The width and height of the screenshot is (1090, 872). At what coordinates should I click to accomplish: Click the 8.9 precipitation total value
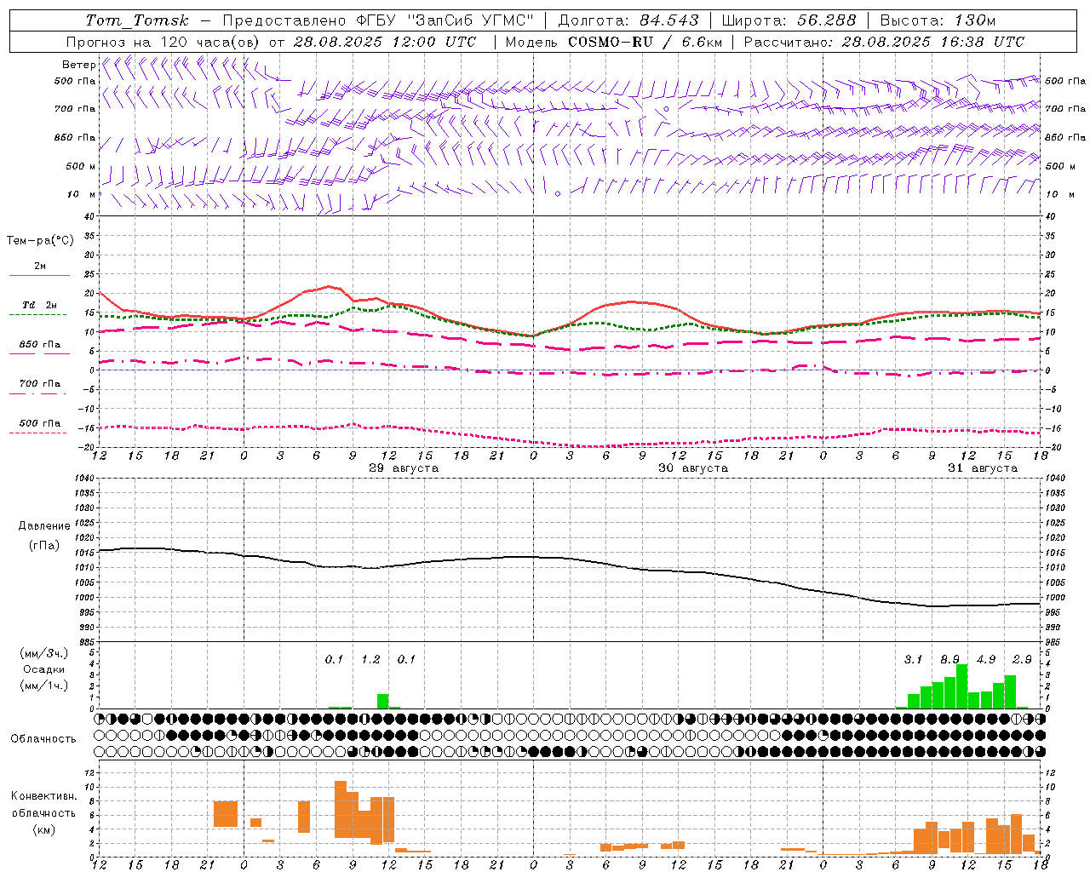949,659
